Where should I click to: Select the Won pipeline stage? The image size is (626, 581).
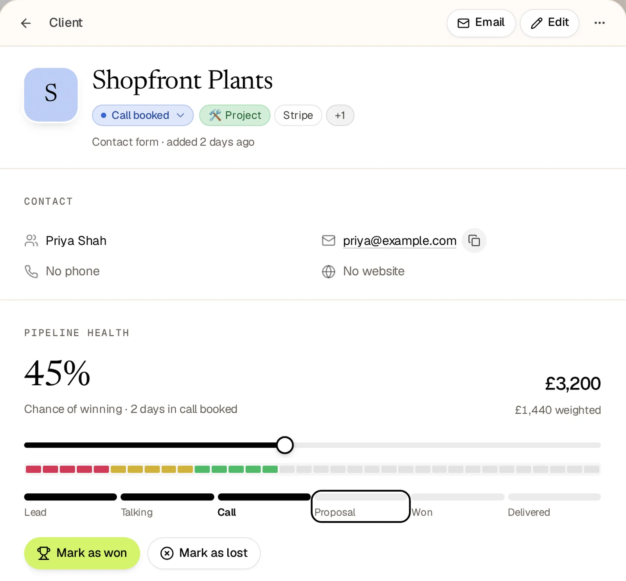[458, 506]
